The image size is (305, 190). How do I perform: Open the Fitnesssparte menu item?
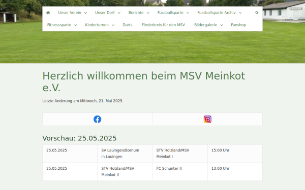pyautogui.click(x=59, y=25)
